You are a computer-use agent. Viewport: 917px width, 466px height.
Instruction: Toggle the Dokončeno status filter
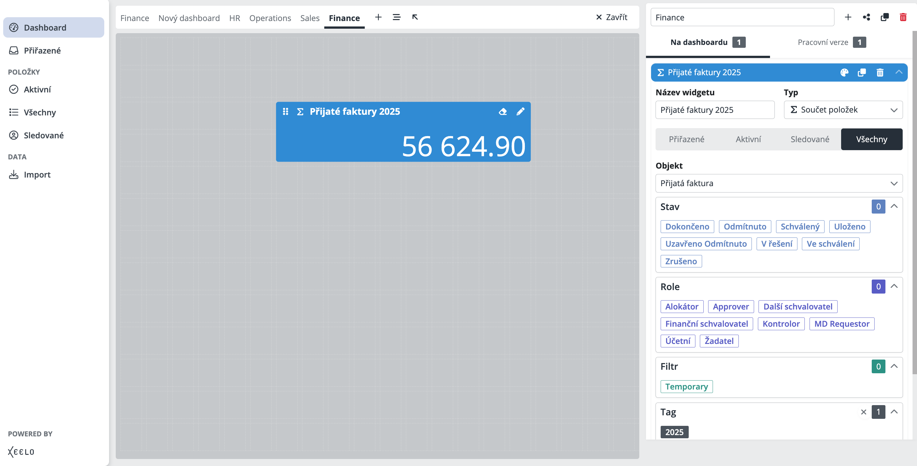coord(687,226)
